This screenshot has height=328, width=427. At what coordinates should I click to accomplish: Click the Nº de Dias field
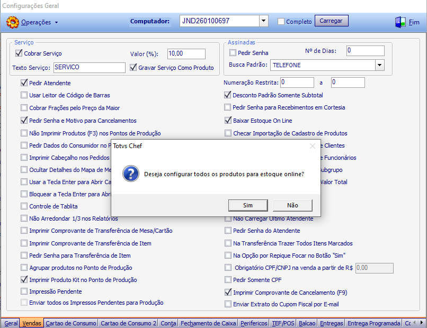click(365, 51)
